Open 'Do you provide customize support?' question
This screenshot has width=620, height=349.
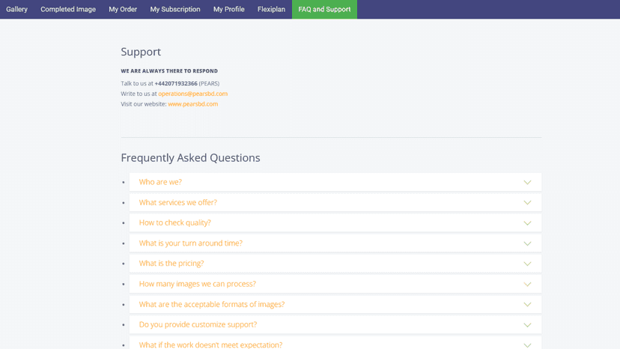(335, 324)
